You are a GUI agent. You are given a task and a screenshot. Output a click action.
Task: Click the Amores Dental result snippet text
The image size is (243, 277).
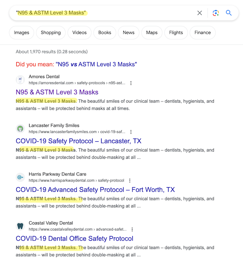pos(115,105)
